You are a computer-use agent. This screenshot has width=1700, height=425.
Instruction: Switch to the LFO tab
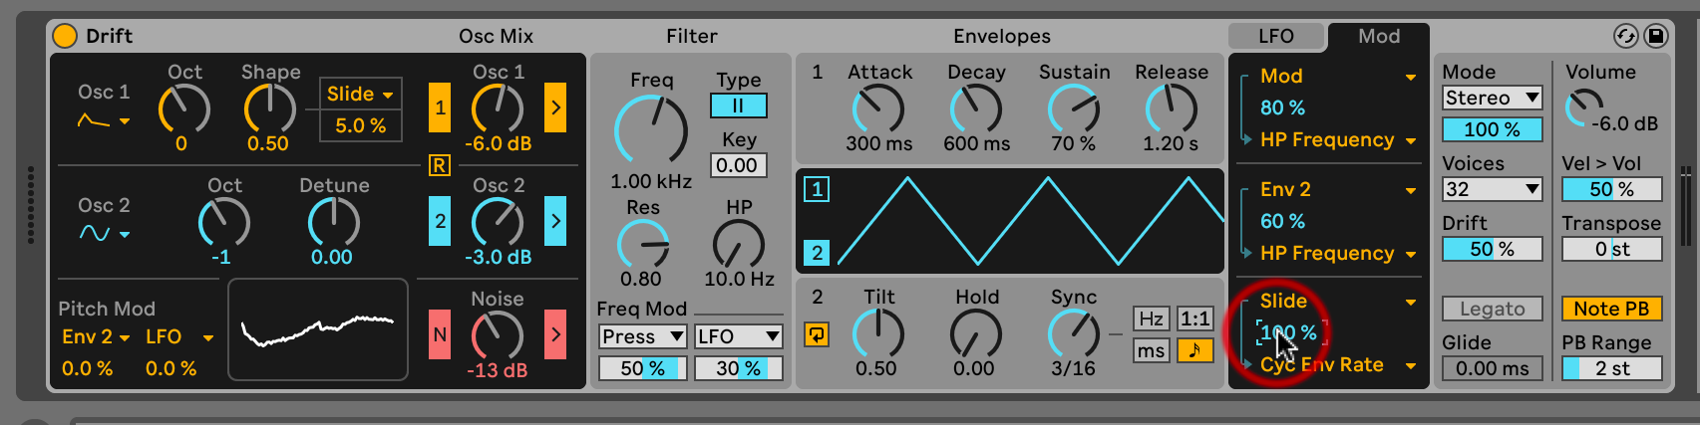pos(1276,36)
